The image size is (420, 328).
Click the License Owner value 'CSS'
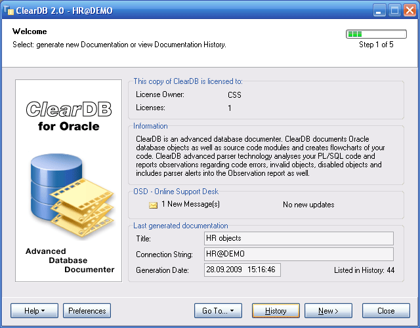(234, 95)
